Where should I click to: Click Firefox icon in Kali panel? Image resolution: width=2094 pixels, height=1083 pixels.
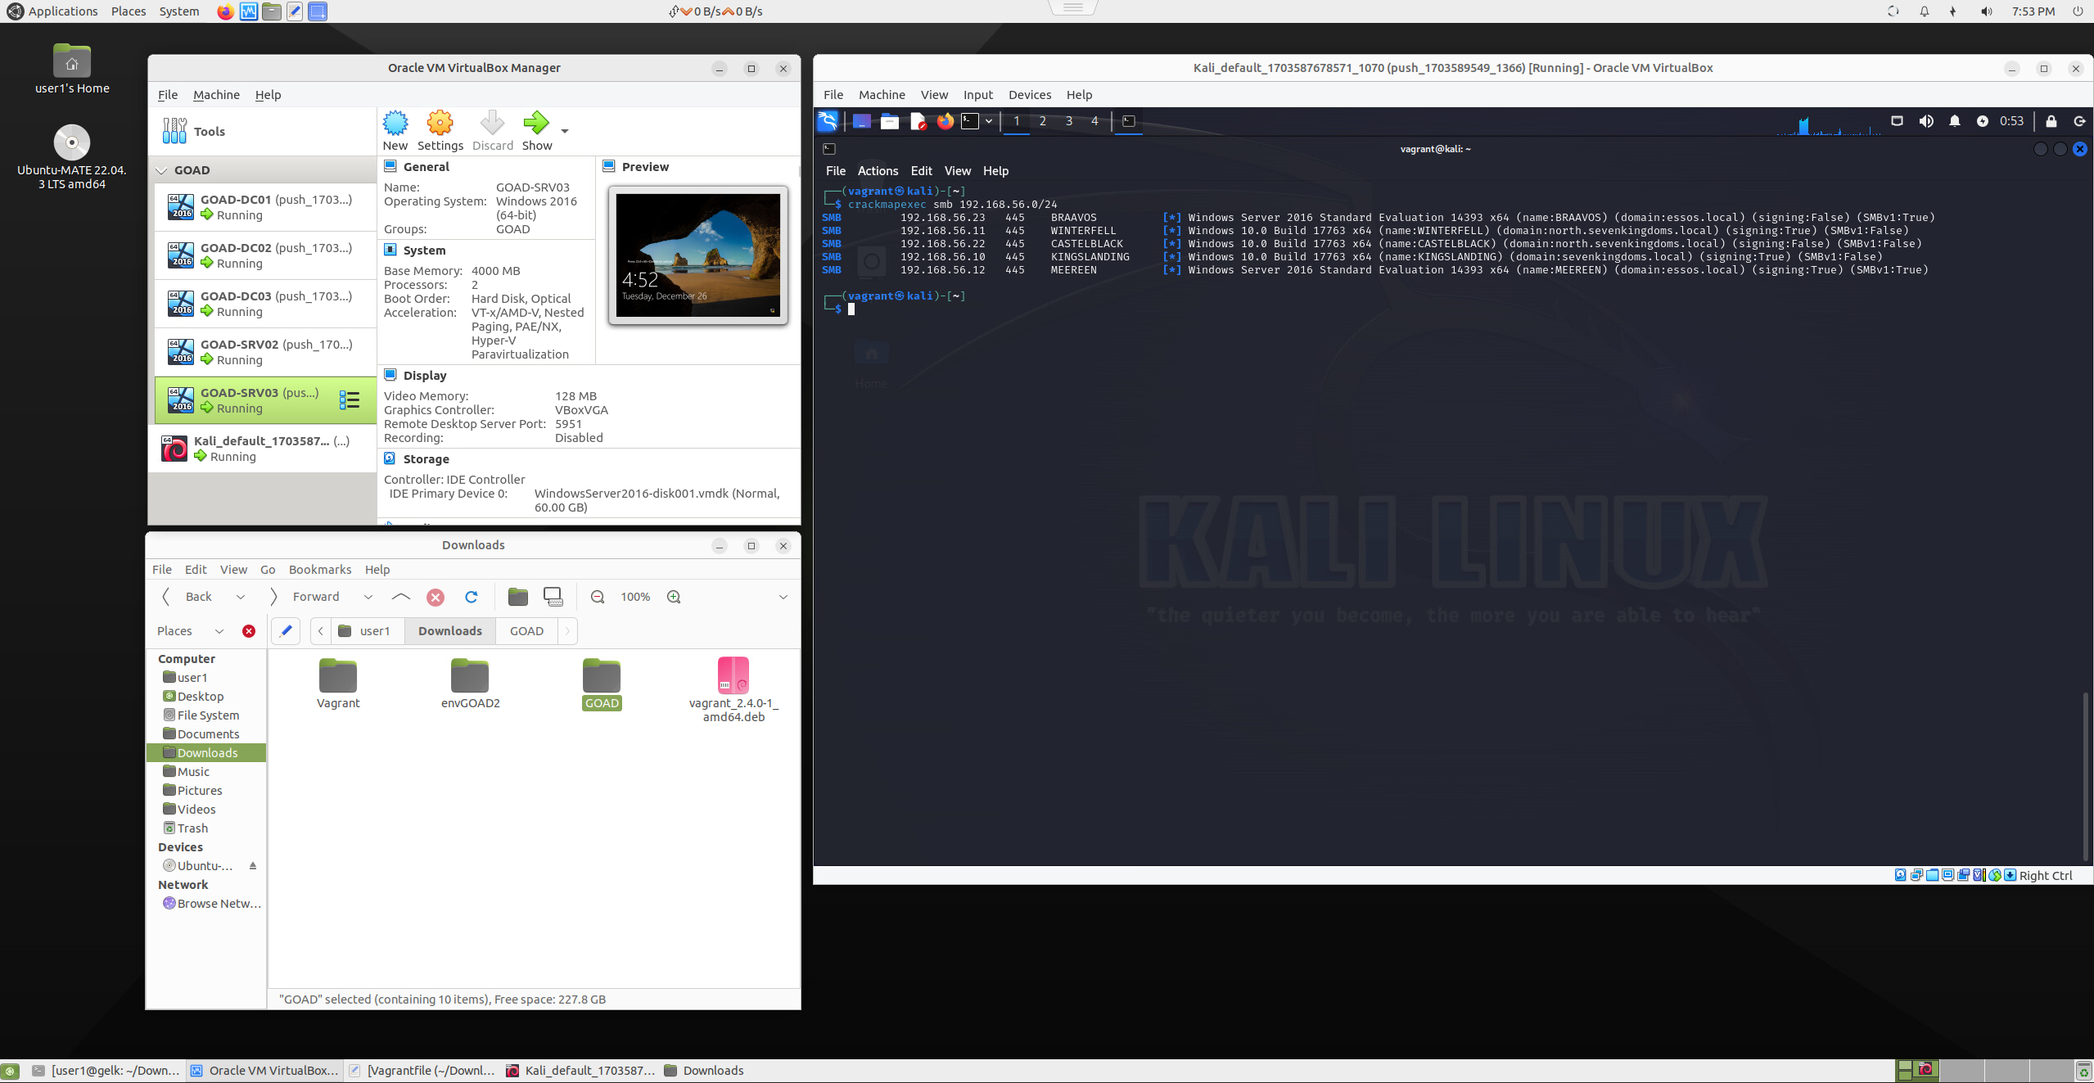[x=945, y=121]
